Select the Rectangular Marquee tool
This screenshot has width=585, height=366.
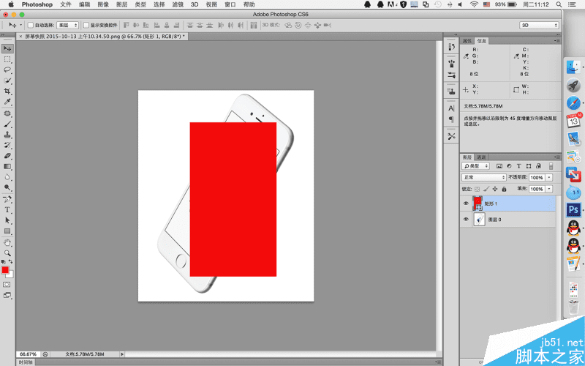pos(7,59)
